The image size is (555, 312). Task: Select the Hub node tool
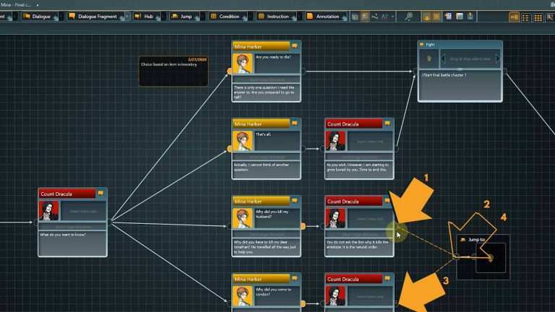[145, 17]
